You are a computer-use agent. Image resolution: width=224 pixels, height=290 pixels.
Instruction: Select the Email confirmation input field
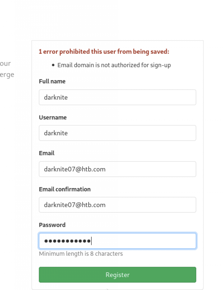point(117,205)
